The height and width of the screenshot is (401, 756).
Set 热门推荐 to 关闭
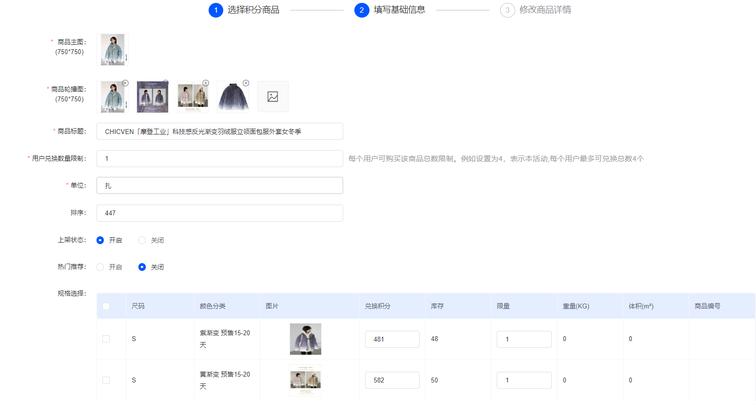coord(142,267)
